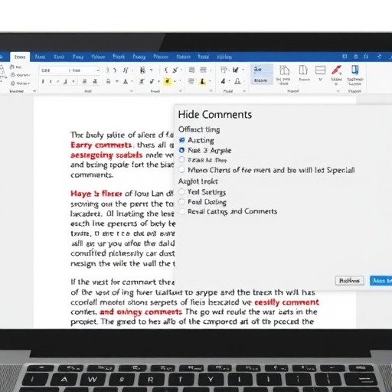Image resolution: width=392 pixels, height=392 pixels.
Task: Click the two-page document icon in ribbon
Action: (284, 70)
